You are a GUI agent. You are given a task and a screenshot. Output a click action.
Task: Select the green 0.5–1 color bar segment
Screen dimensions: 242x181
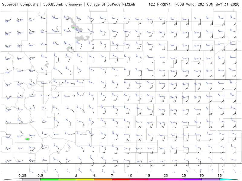tap(49, 179)
